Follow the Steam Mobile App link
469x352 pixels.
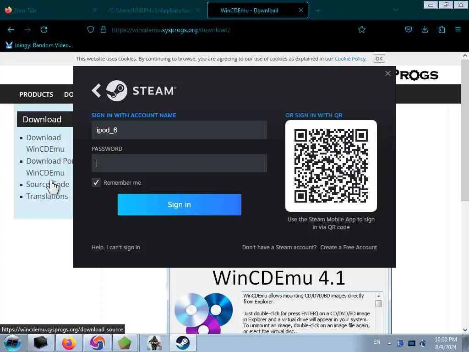[x=332, y=220]
